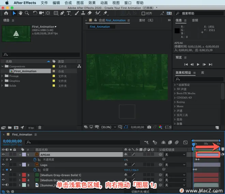Select the Puppet Pin tool
The height and width of the screenshot is (194, 225).
[105, 13]
